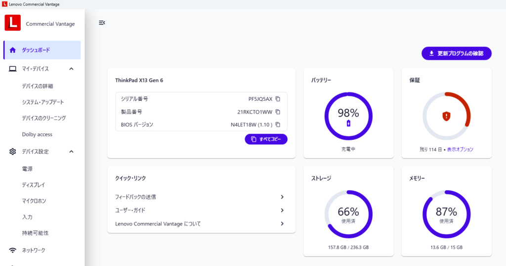Click the storage 66% usage ring
Image resolution: width=506 pixels, height=266 pixels.
point(348,214)
